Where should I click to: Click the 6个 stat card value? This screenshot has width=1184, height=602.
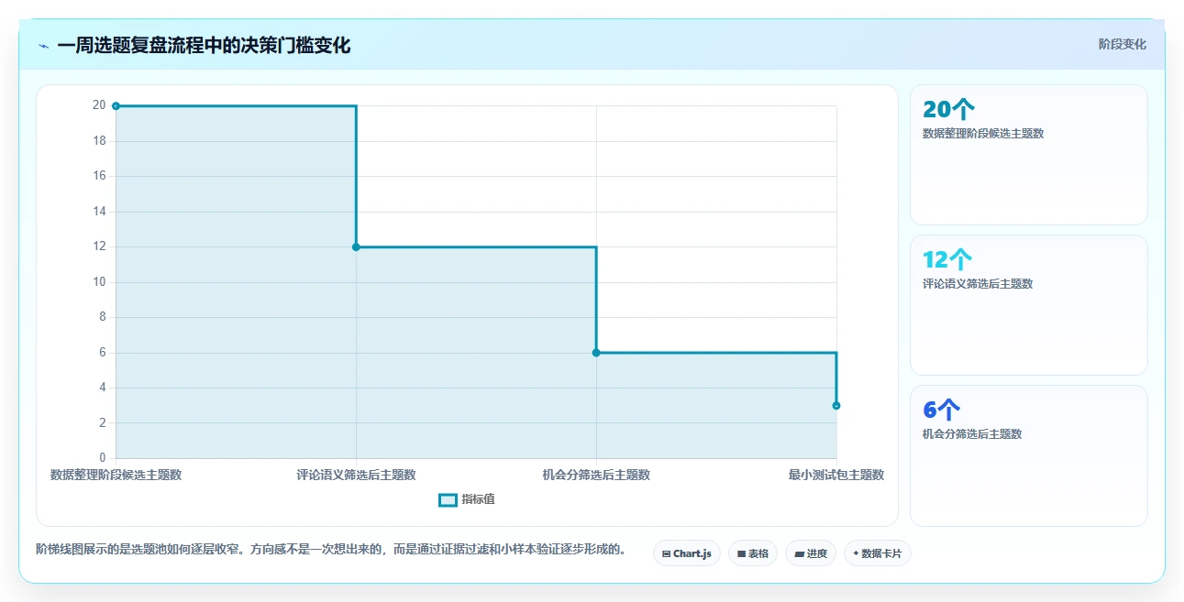[942, 410]
